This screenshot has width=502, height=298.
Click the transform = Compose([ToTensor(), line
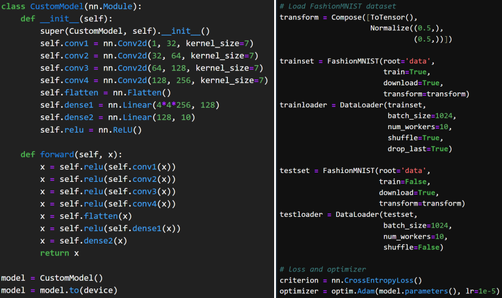tap(348, 17)
